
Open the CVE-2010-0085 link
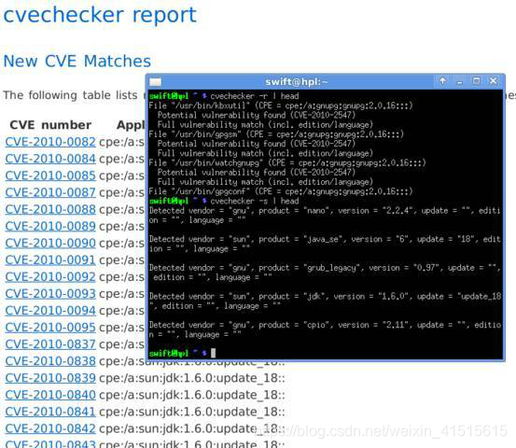(x=50, y=175)
